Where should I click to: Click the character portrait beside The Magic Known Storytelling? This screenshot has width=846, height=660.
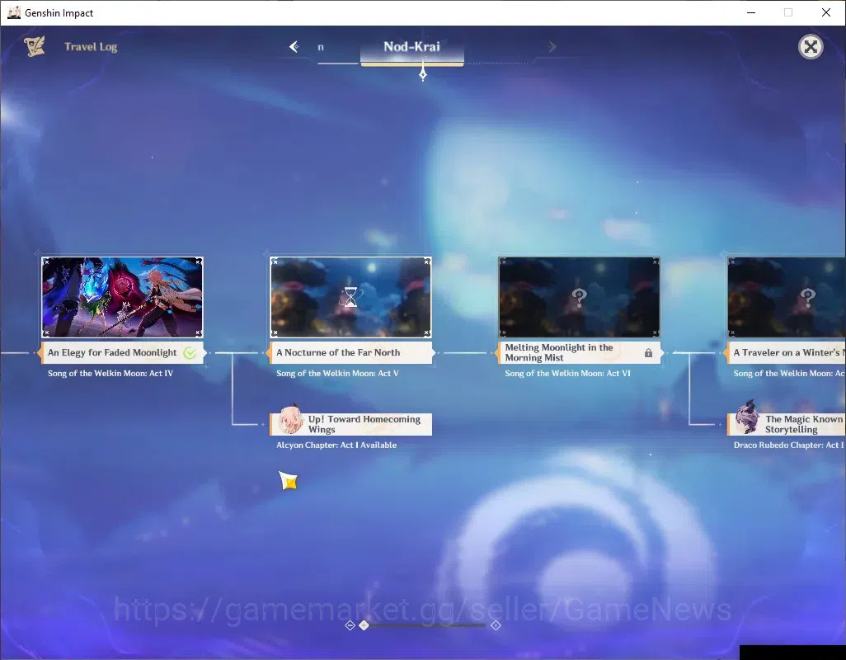click(747, 417)
